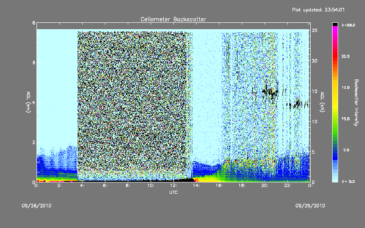365x228 pixels.
Task: Click the "5" kft tick on the right axis
Action: 313,152
